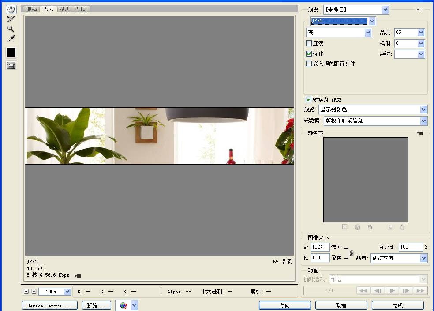
Task: Activate the Zoom tool
Action: 11,29
